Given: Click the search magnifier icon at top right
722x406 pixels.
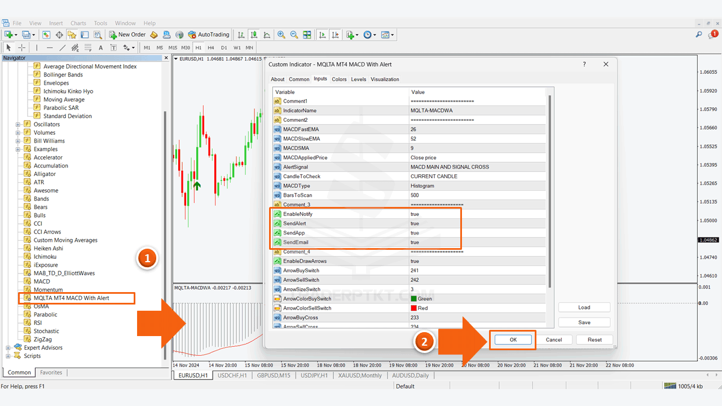Looking at the screenshot, I should (699, 34).
